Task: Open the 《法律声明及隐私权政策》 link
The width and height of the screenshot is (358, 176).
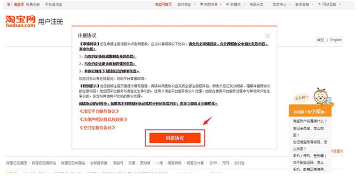Action: [x=103, y=119]
